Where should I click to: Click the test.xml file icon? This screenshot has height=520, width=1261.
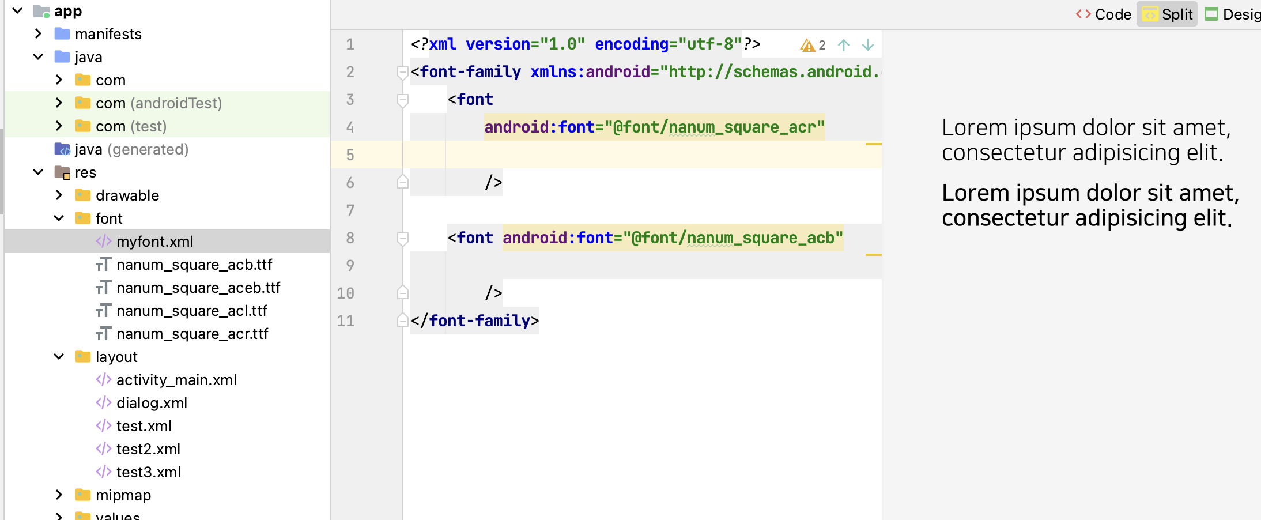point(104,425)
